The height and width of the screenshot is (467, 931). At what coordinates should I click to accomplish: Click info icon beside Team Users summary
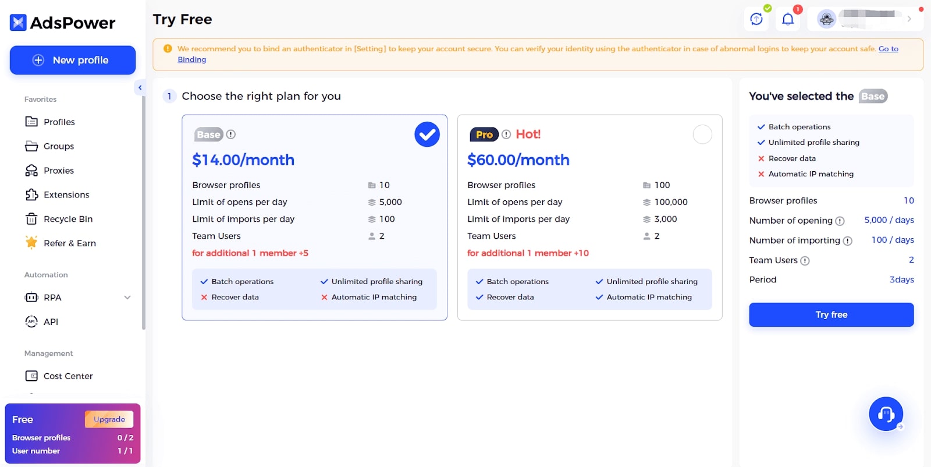pyautogui.click(x=805, y=261)
